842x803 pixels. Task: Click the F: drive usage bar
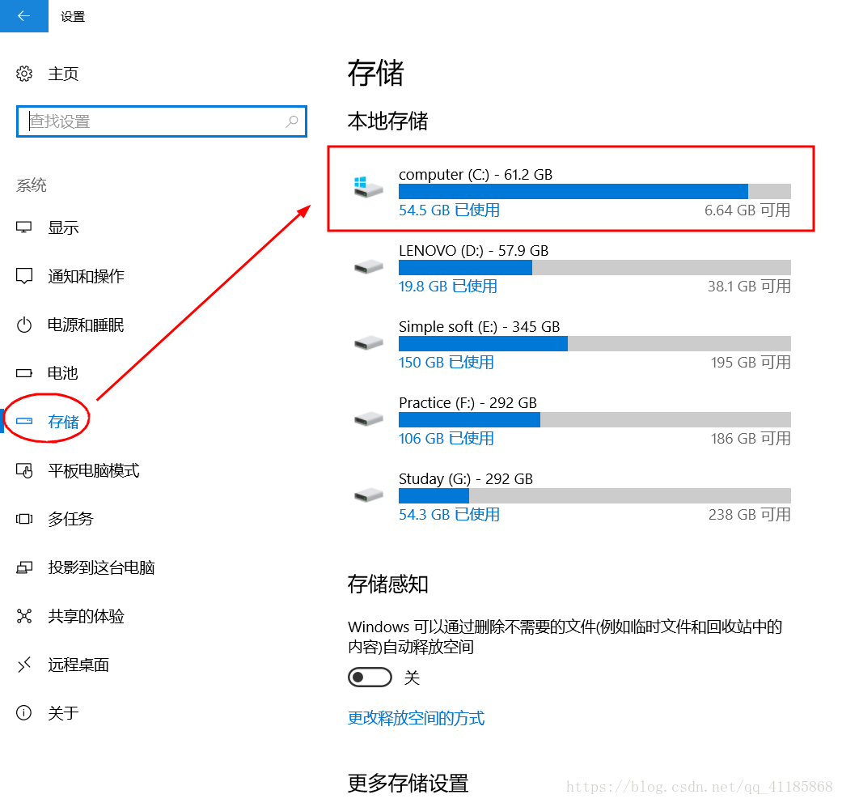point(594,420)
